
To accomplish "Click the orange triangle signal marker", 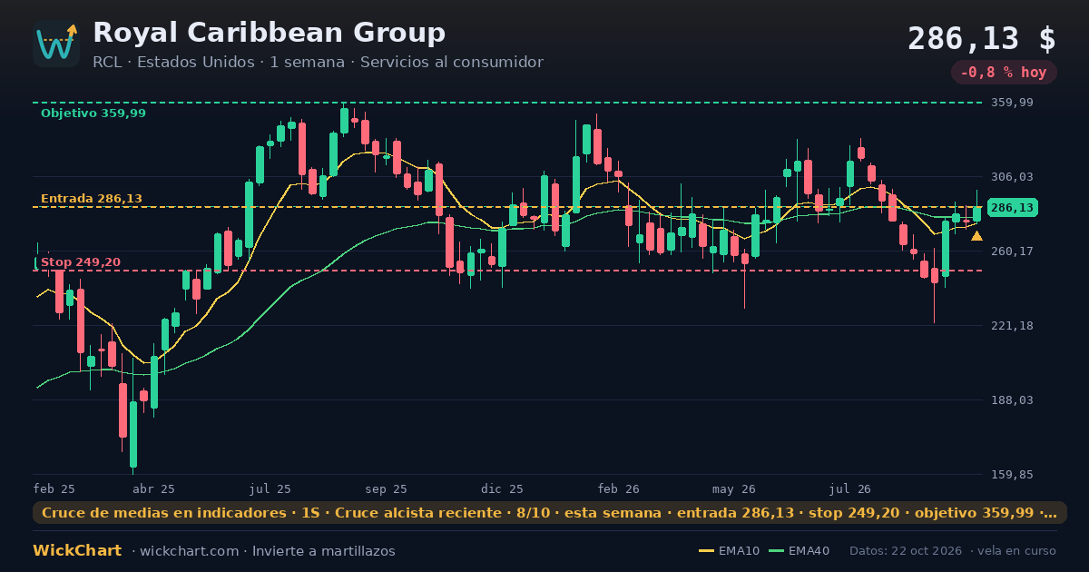I will pyautogui.click(x=976, y=236).
